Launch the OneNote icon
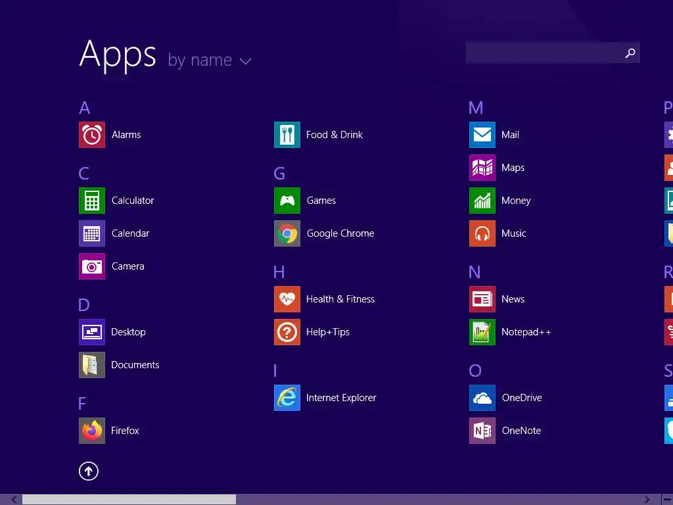 pos(482,431)
